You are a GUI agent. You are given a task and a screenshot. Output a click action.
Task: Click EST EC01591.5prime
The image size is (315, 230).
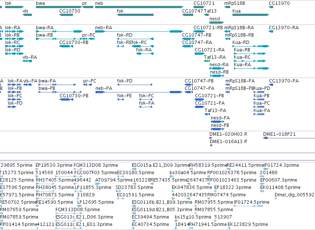tap(135, 195)
